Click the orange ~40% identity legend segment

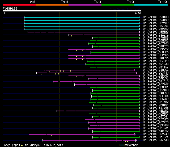click(x=52, y=5)
